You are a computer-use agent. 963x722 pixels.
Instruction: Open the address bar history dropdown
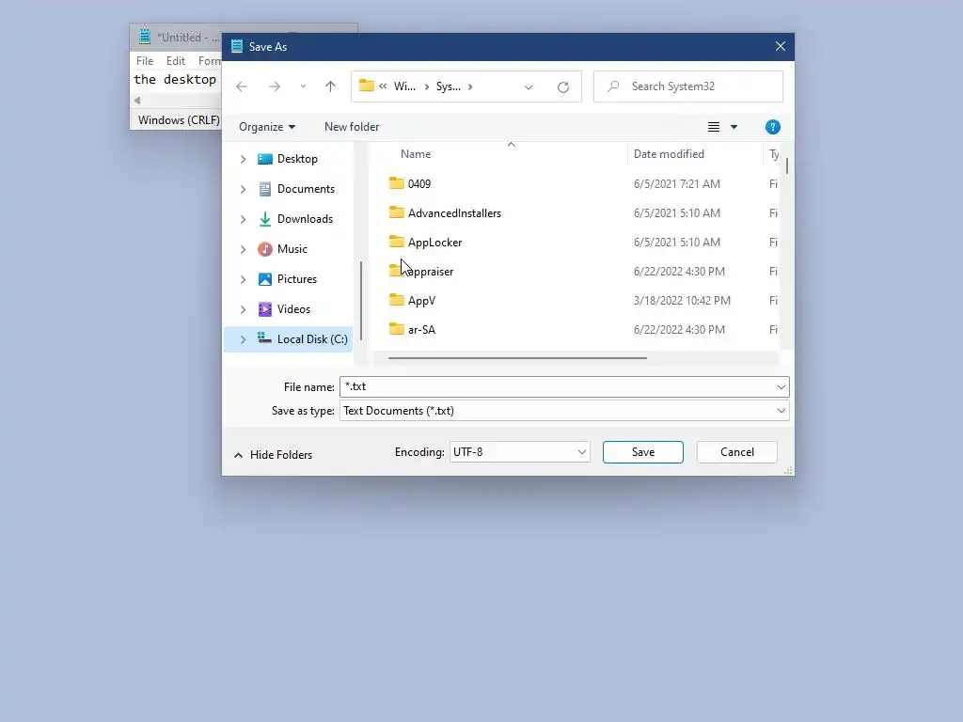pyautogui.click(x=529, y=87)
